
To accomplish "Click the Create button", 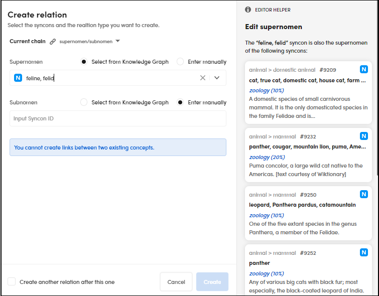I will click(x=212, y=282).
